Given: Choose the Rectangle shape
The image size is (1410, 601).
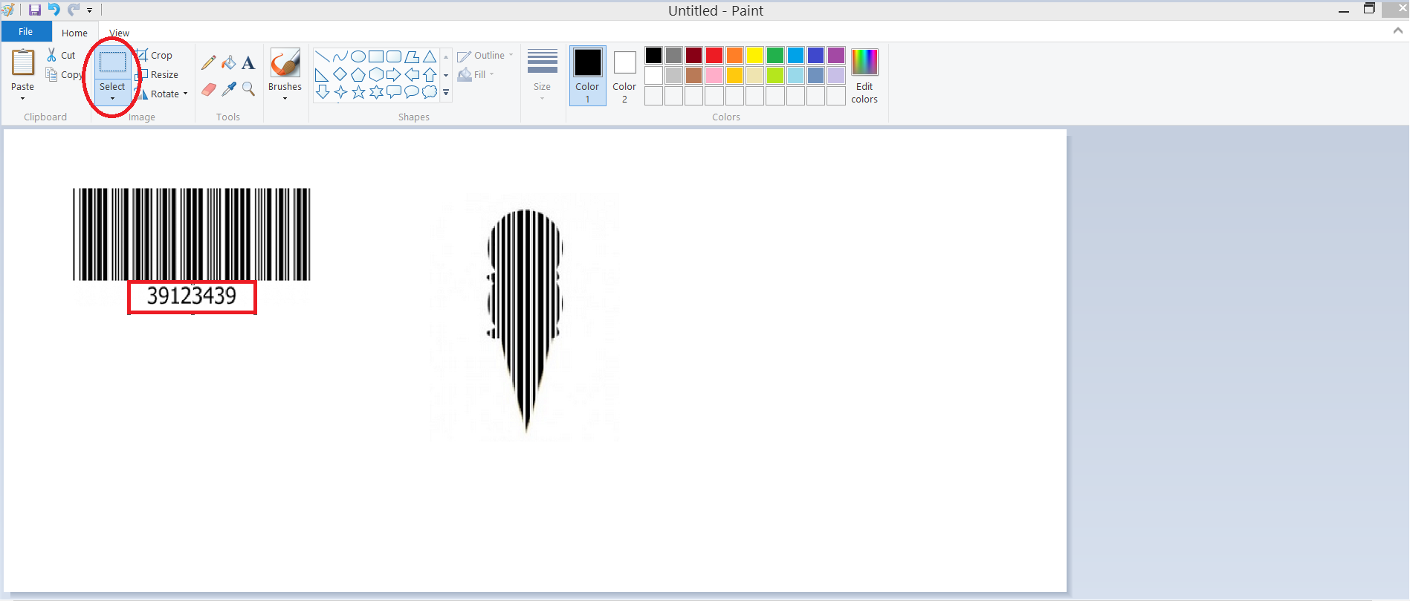Looking at the screenshot, I should point(376,56).
